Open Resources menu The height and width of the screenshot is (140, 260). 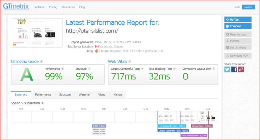coord(68,7)
